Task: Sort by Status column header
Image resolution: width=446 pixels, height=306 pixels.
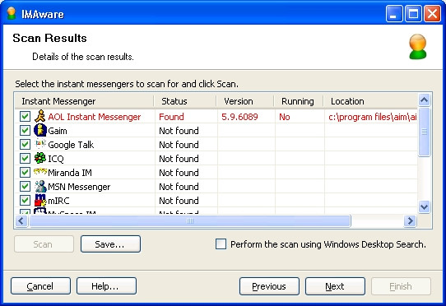Action: point(185,101)
